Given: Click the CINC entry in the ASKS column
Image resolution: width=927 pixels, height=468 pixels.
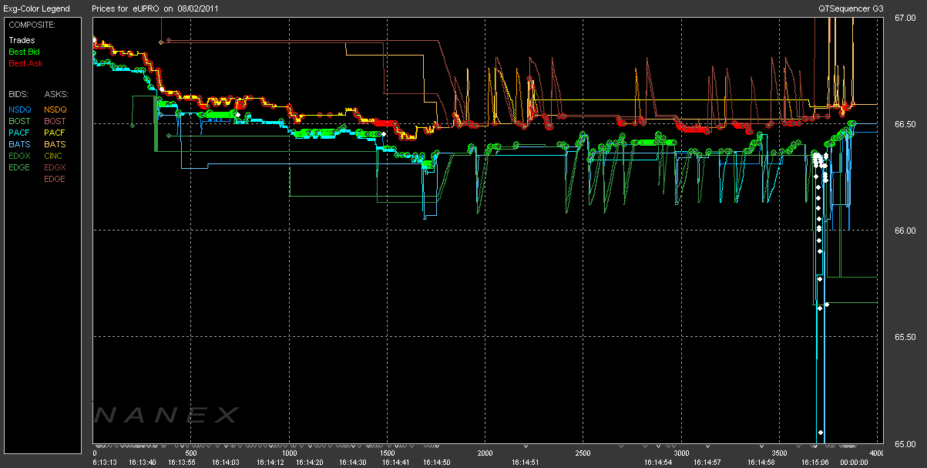Looking at the screenshot, I should pyautogui.click(x=54, y=156).
